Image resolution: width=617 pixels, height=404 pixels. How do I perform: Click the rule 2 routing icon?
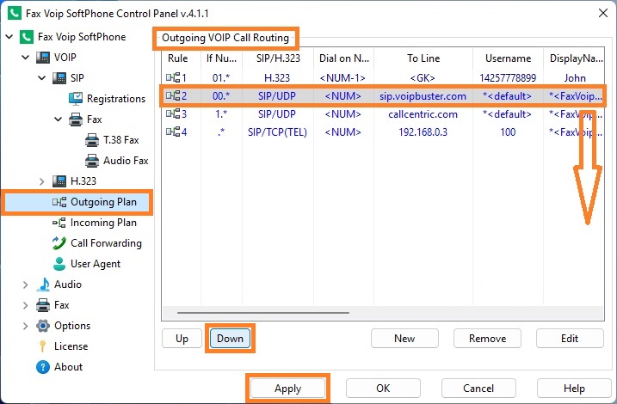click(x=173, y=95)
